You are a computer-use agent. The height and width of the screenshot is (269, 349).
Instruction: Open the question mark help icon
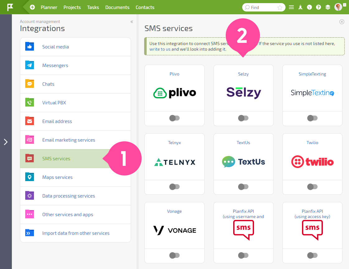pos(318,7)
